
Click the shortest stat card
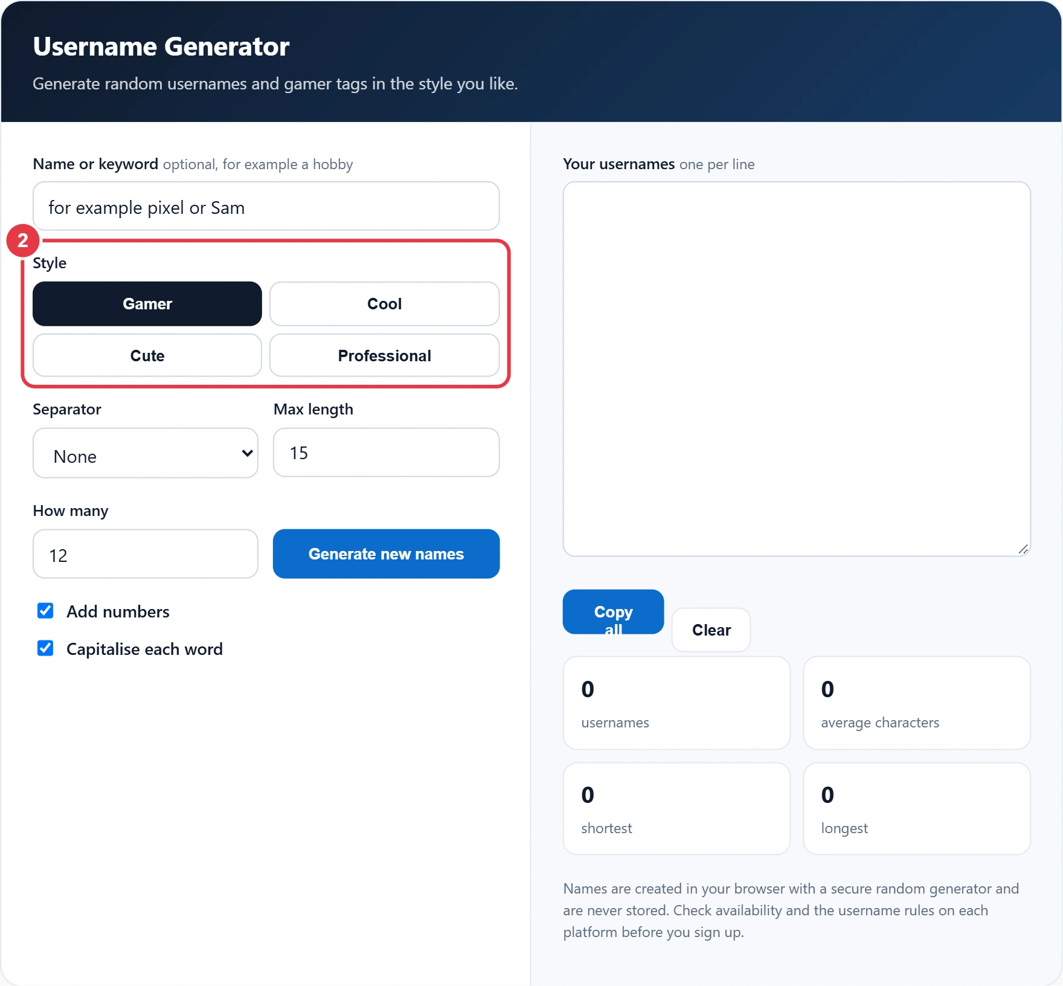(676, 809)
